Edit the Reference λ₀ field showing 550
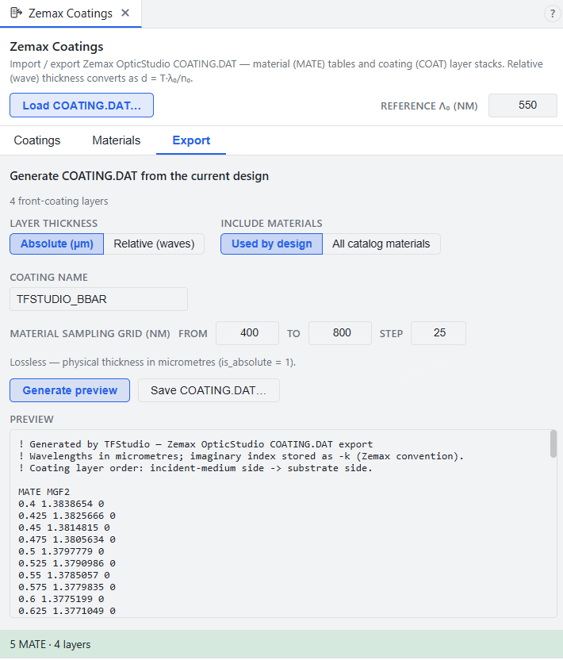The height and width of the screenshot is (660, 563). 523,106
